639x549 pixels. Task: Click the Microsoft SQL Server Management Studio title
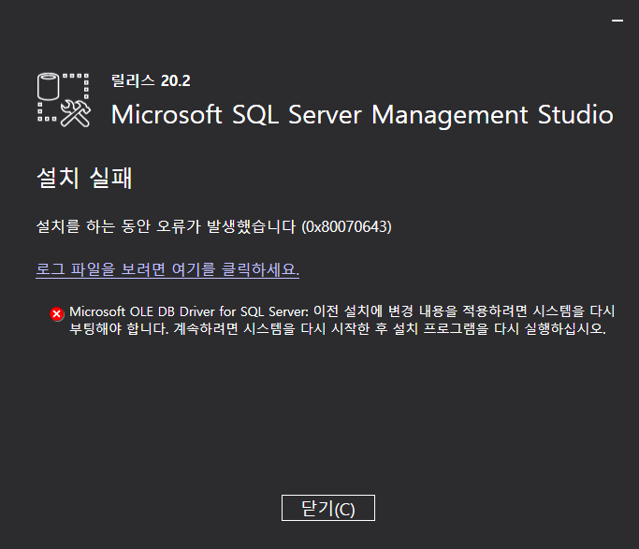pyautogui.click(x=362, y=114)
